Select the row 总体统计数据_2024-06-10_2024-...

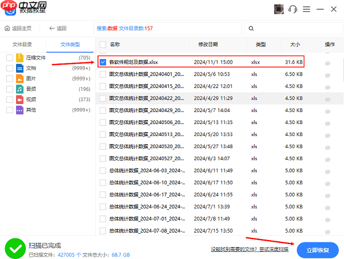tap(220, 182)
